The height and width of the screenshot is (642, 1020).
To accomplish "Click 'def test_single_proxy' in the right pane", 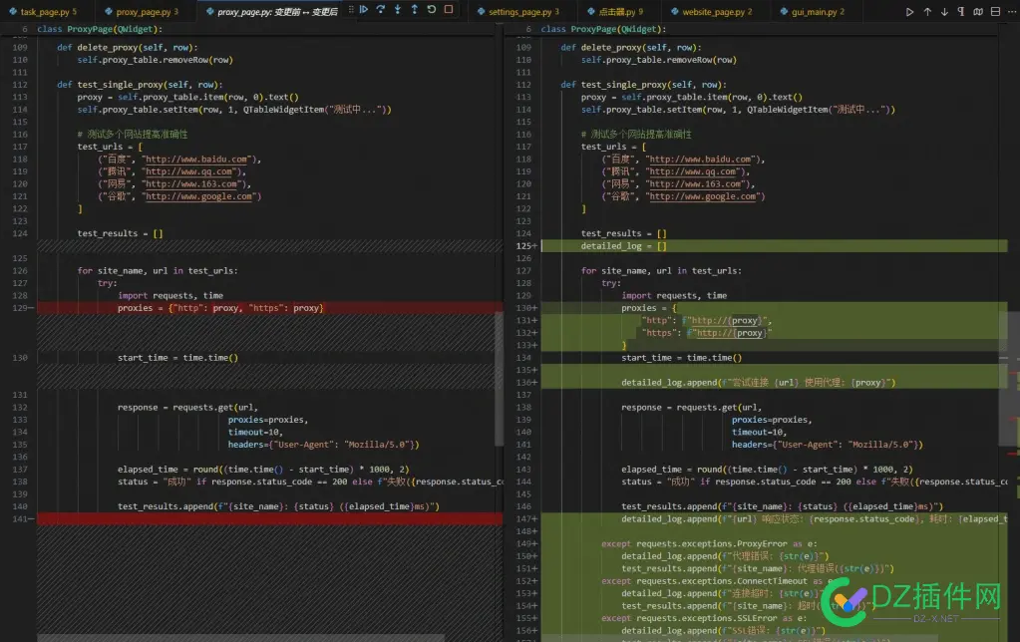I will [x=643, y=85].
